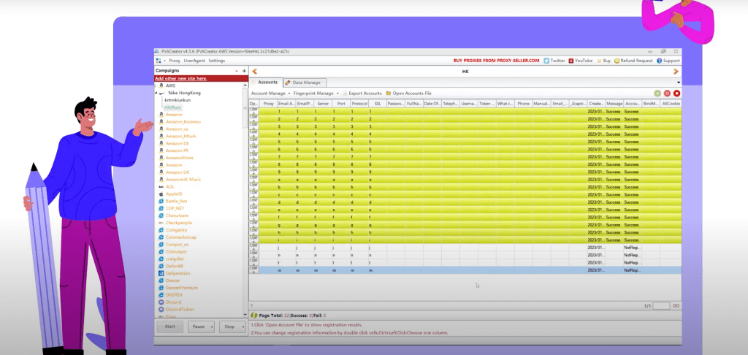Open the Settings menu
748x355 pixels.
pyautogui.click(x=217, y=61)
